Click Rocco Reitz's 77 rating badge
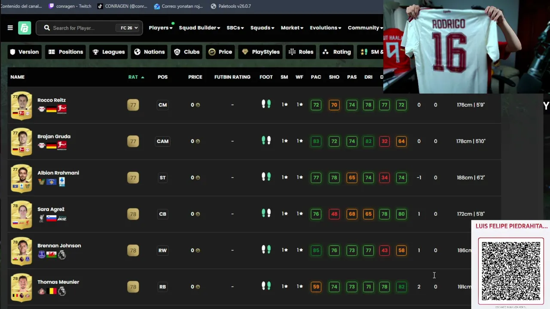 pos(133,105)
